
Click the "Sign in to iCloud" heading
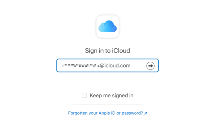(107, 51)
